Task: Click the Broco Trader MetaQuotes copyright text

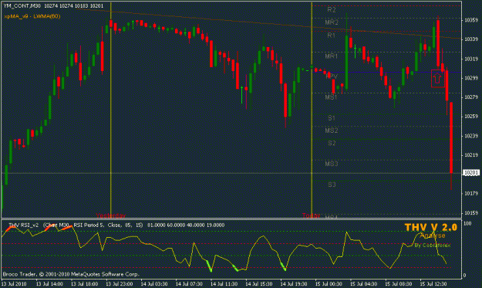Action: (x=71, y=274)
